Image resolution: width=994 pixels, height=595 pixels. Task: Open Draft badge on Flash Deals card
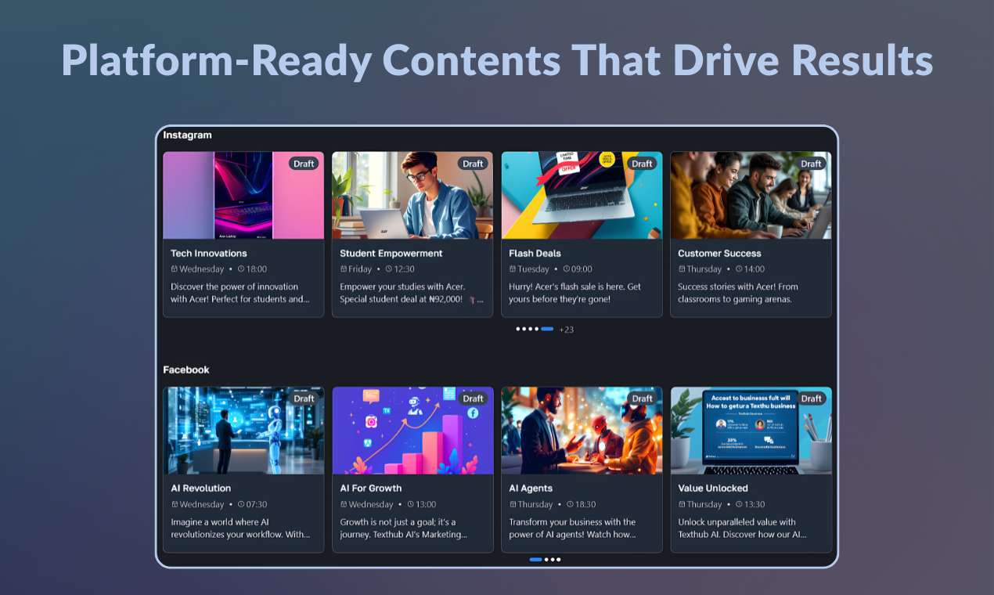click(642, 164)
